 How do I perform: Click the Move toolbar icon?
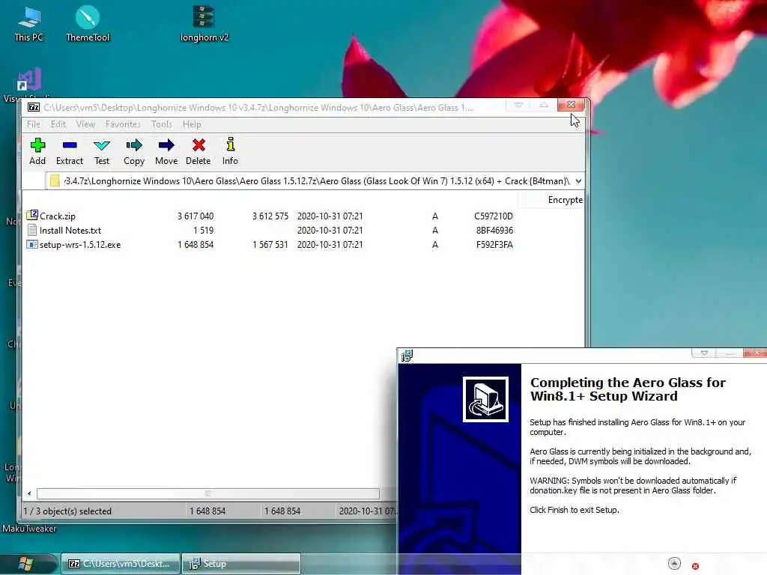pos(166,145)
